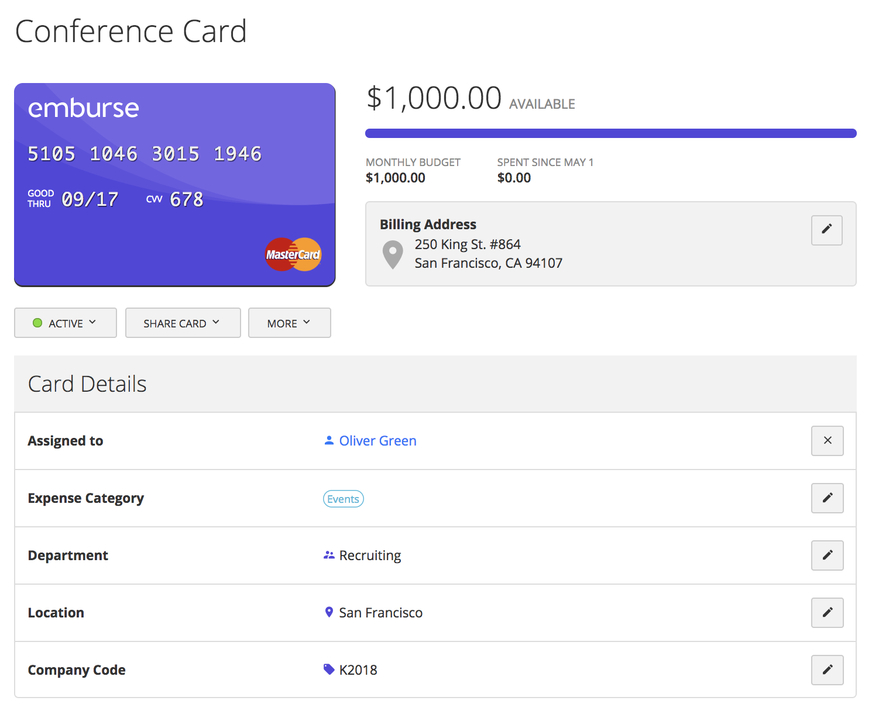The image size is (872, 711).
Task: Click the person icon beside Oliver Green
Action: (x=329, y=440)
